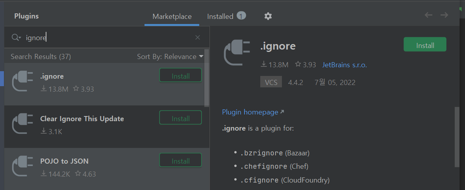465x190 pixels.
Task: Click the green Install button in details
Action: 425,44
